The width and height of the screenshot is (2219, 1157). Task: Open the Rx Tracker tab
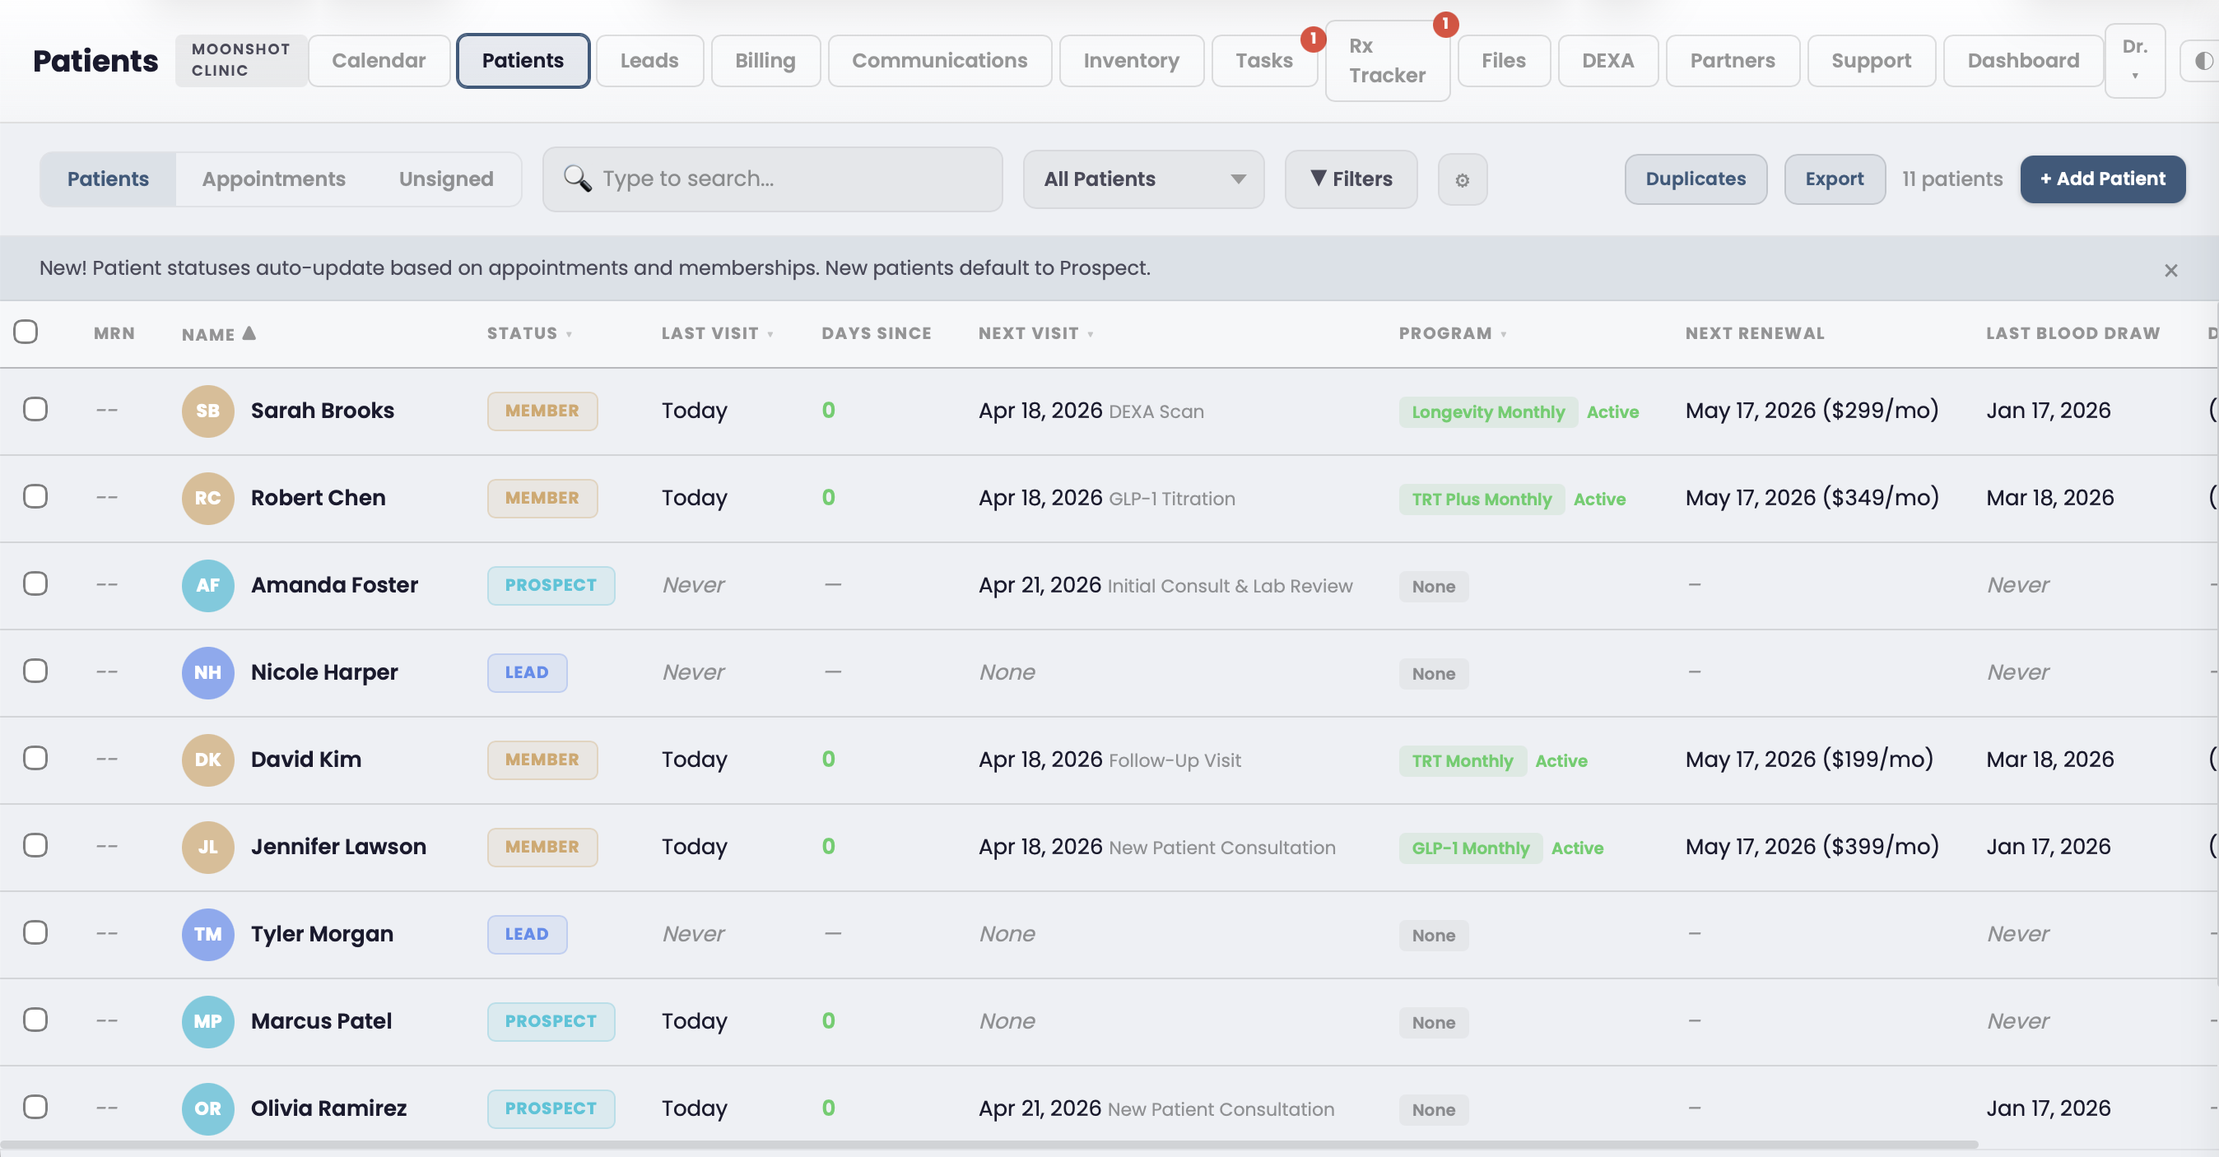[1387, 59]
